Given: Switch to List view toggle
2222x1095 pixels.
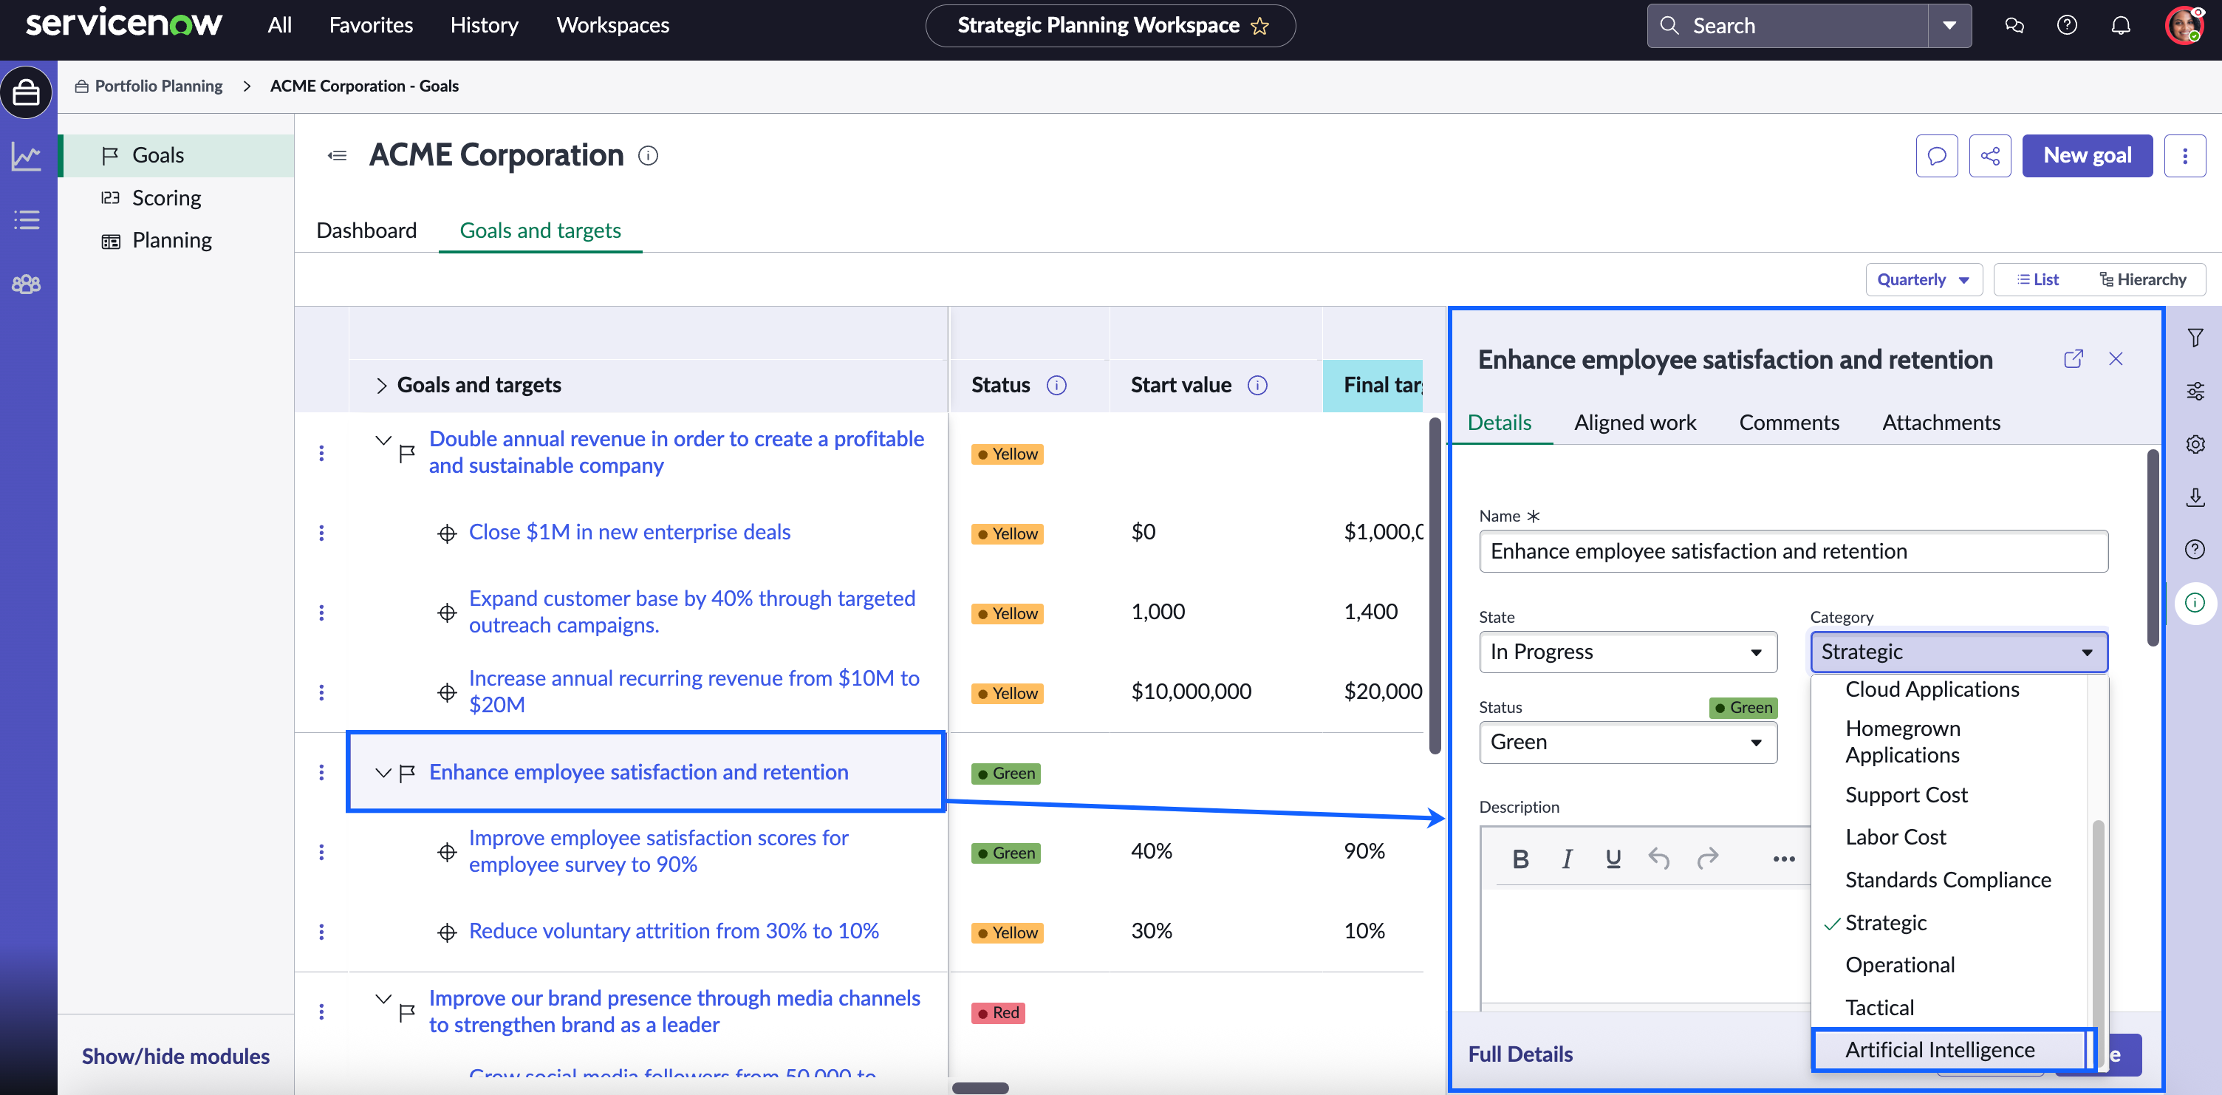Looking at the screenshot, I should (x=2037, y=279).
